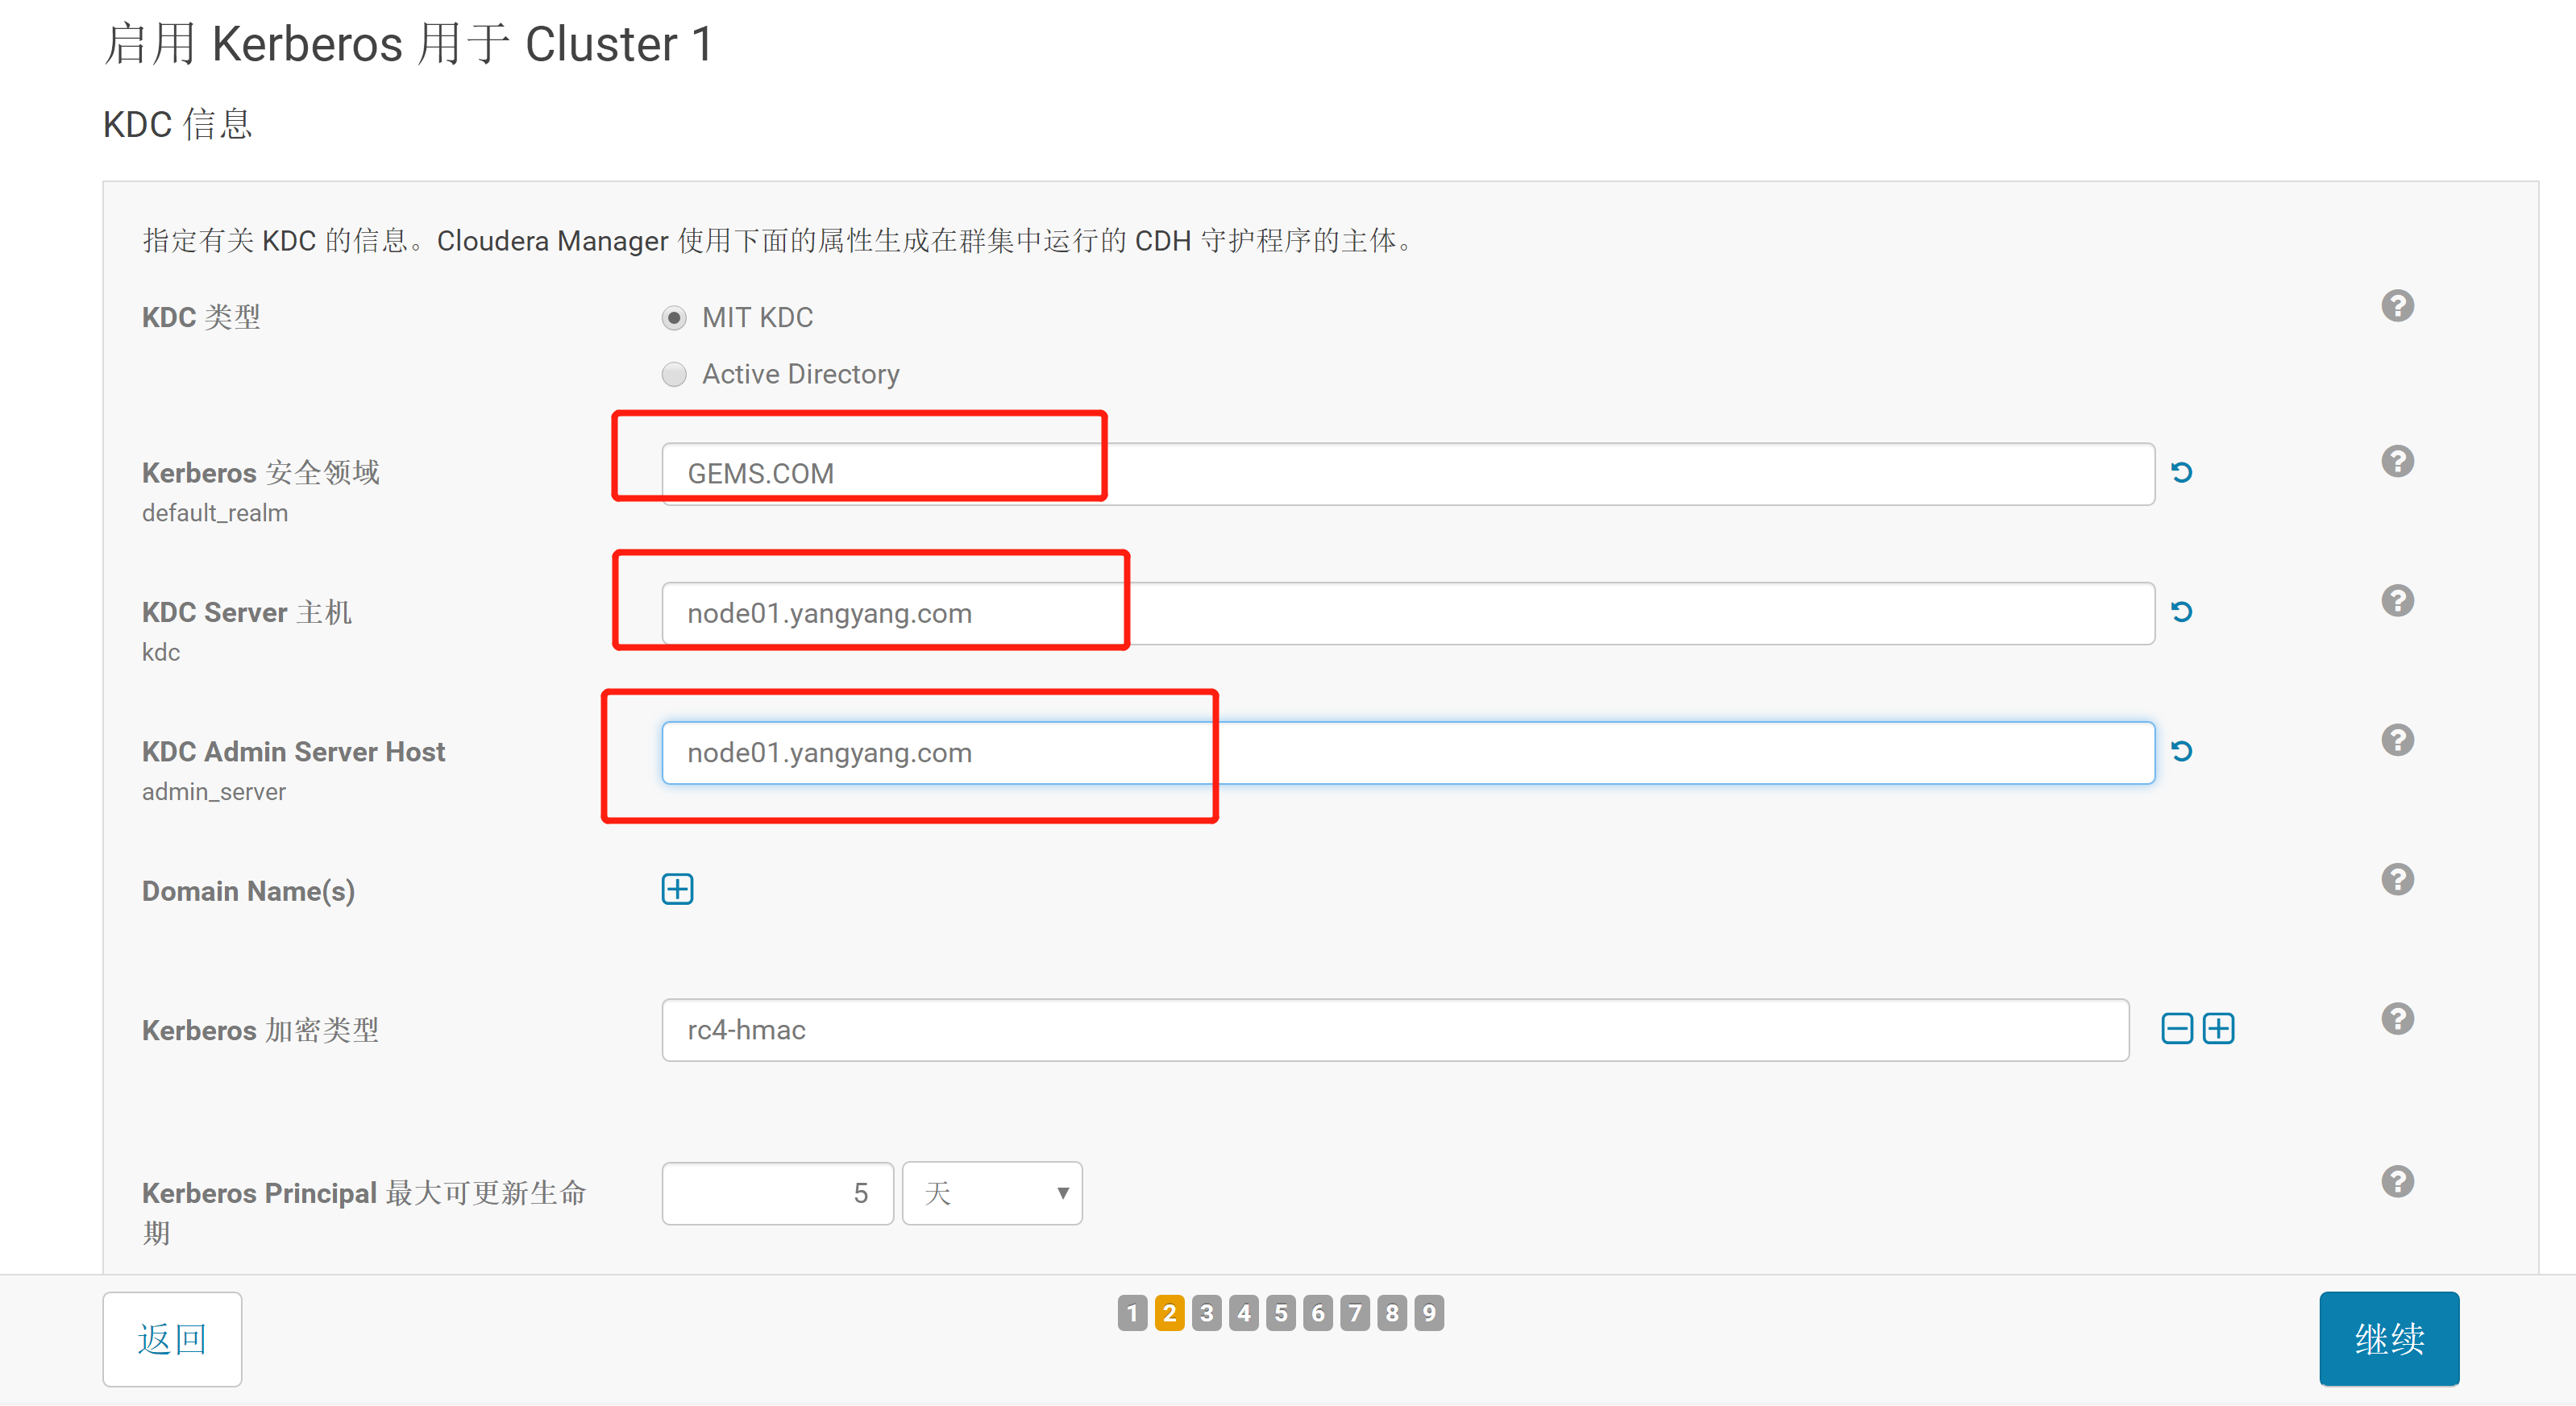The height and width of the screenshot is (1406, 2576).
Task: Open the time unit dropdown showing 天
Action: pos(992,1193)
